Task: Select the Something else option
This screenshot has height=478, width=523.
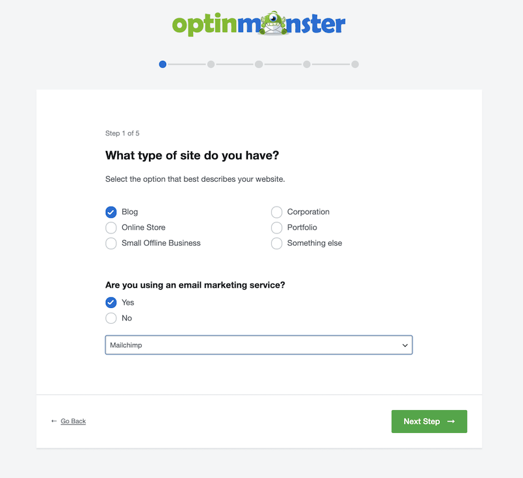Action: pos(277,243)
